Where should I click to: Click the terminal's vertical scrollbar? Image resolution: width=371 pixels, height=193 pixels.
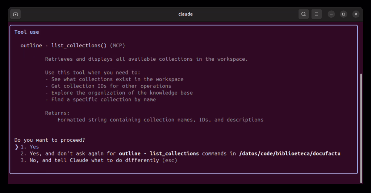click(361, 126)
